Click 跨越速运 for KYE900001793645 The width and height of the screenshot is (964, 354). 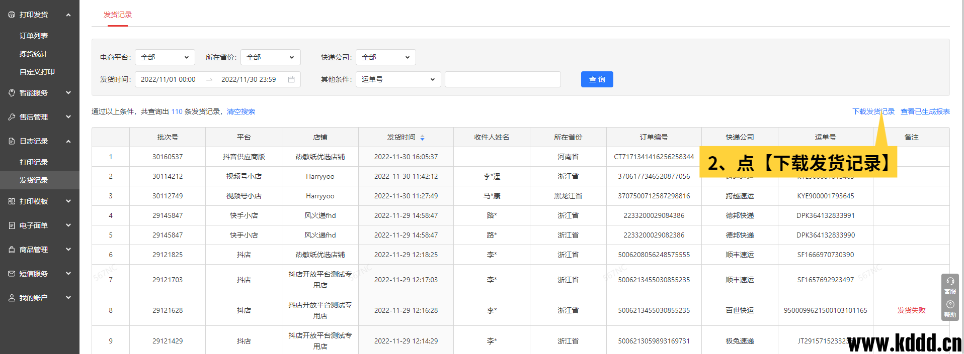click(x=740, y=196)
